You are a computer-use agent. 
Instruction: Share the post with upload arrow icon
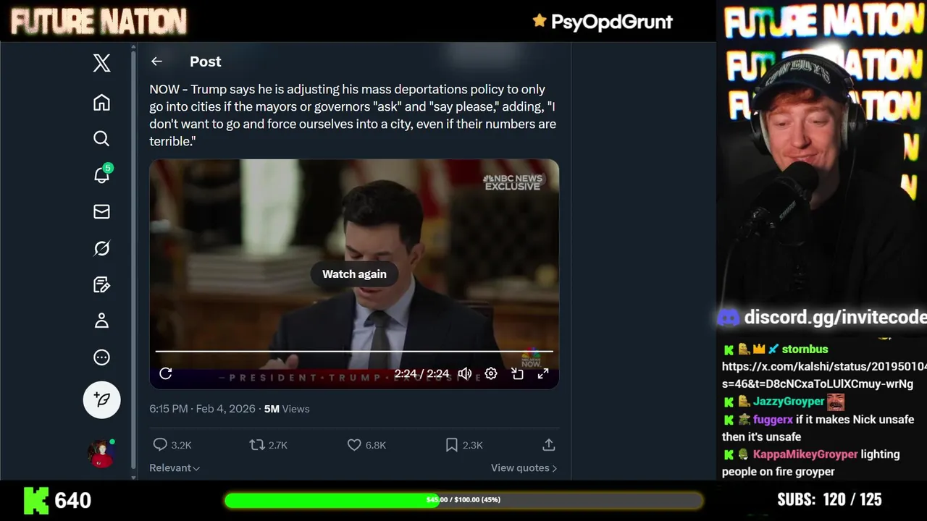tap(549, 445)
